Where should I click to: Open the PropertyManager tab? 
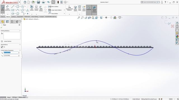8,22
